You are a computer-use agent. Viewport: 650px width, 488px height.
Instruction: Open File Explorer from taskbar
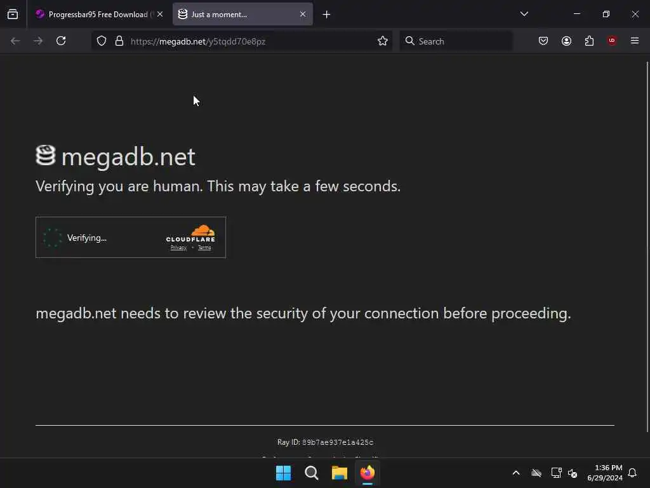(x=339, y=473)
